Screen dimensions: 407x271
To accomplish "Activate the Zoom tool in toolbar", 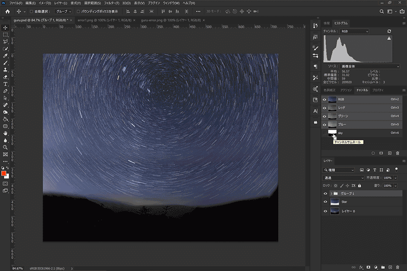I will (5, 147).
